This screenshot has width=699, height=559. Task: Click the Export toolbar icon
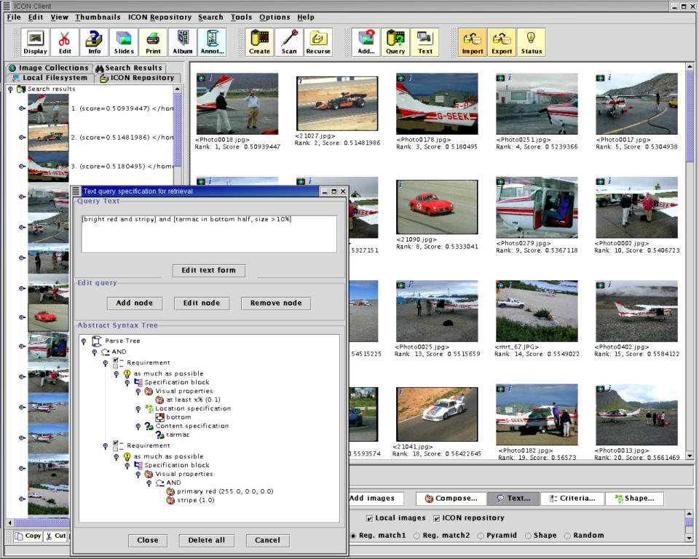pyautogui.click(x=502, y=42)
